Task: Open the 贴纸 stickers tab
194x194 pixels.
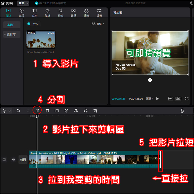Action: coord(47,13)
